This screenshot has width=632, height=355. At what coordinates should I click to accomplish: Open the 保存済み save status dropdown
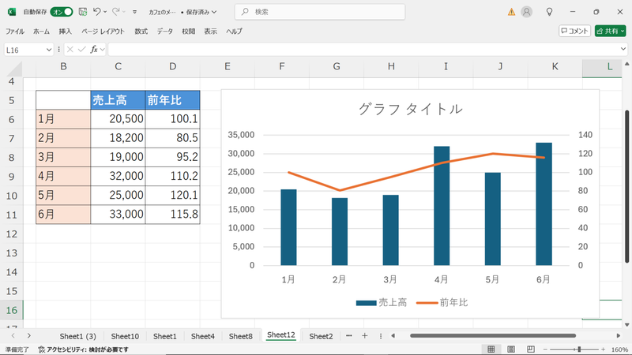click(x=201, y=12)
